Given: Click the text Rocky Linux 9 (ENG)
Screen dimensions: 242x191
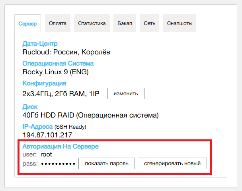Looking at the screenshot, I should 56,72.
